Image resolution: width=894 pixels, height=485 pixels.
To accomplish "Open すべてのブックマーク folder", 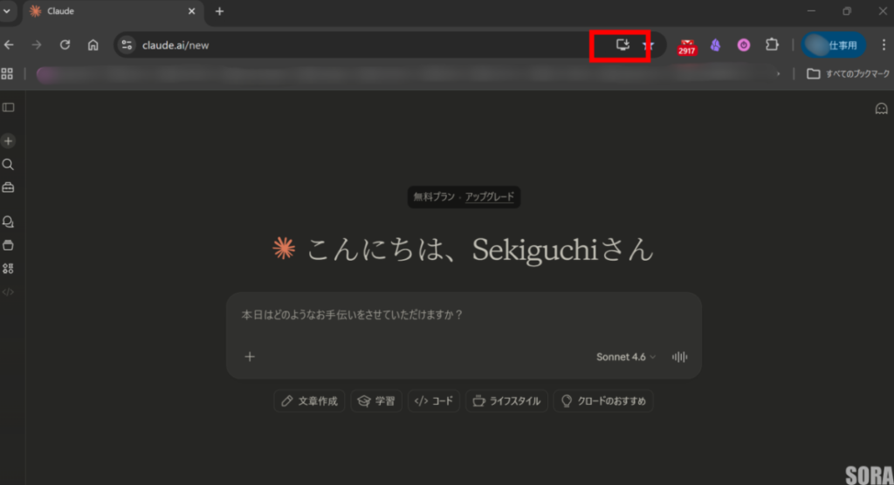I will click(848, 74).
